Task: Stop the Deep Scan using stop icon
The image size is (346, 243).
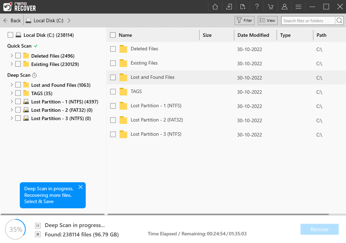Action: pos(37,234)
